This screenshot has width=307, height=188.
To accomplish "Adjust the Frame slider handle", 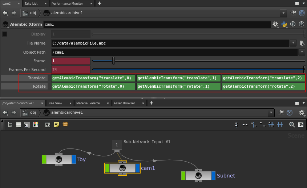I will coord(113,61).
